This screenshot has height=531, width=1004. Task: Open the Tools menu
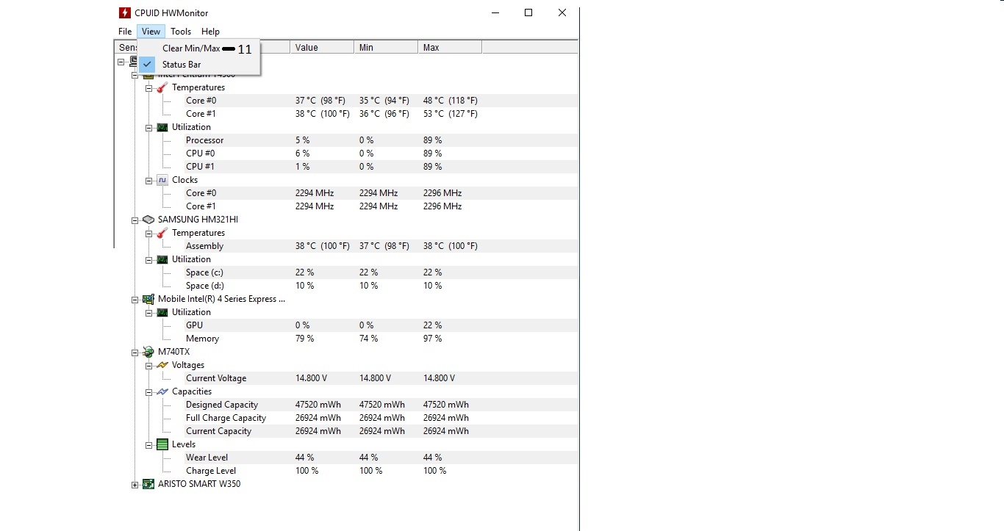click(181, 32)
